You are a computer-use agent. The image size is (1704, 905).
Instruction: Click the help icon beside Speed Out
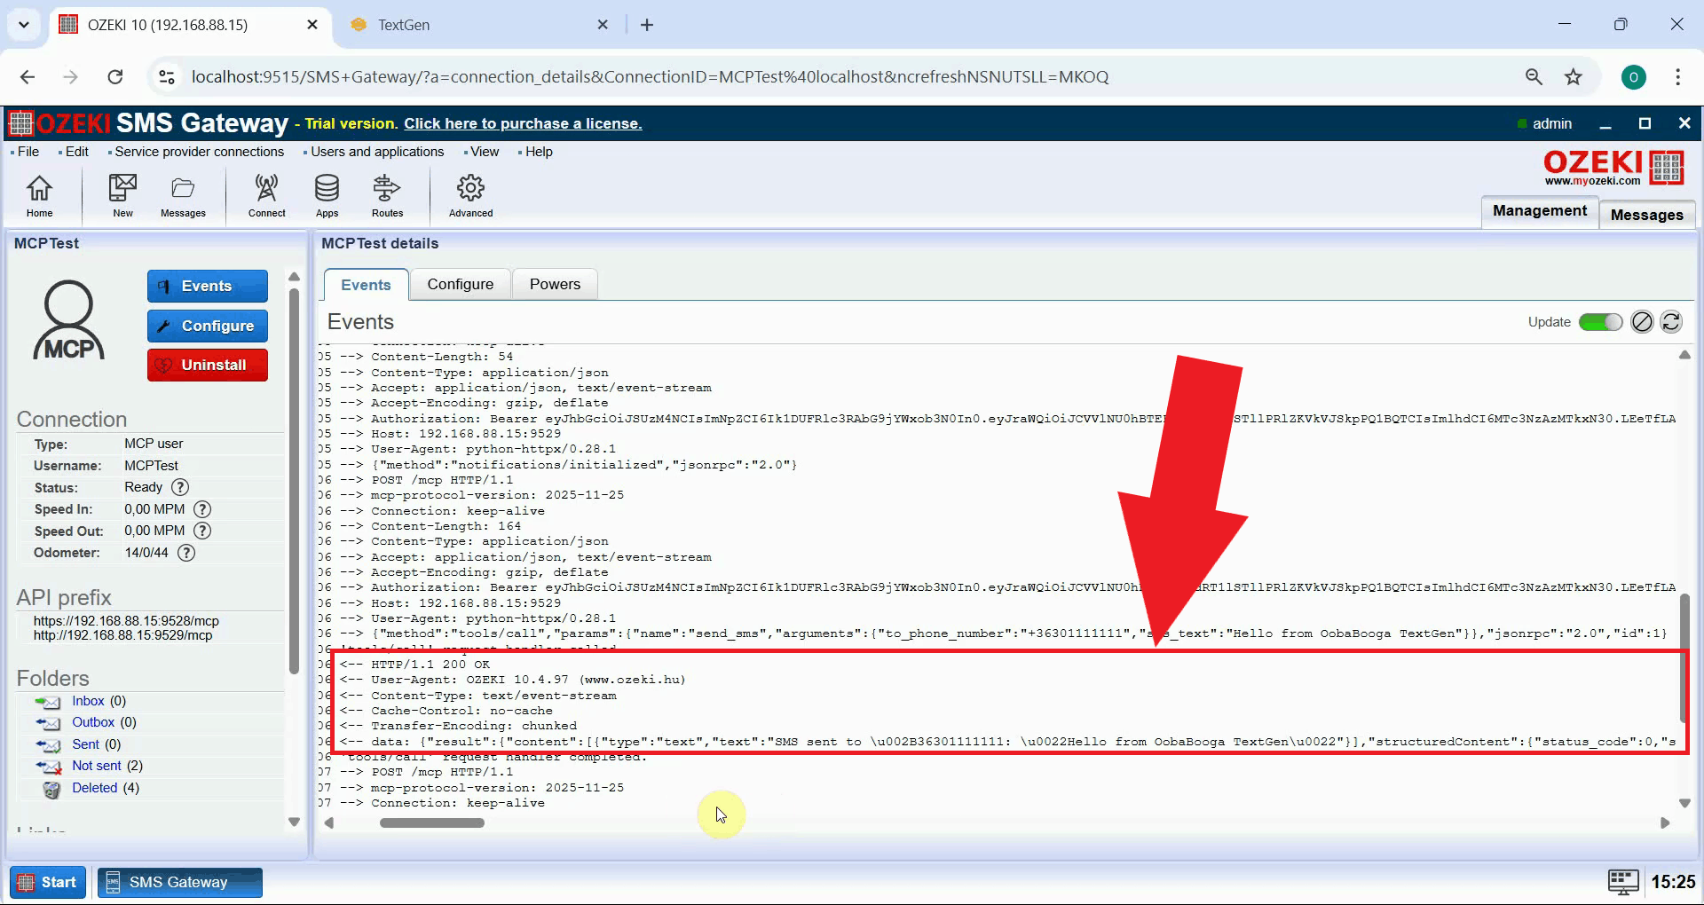coord(202,531)
